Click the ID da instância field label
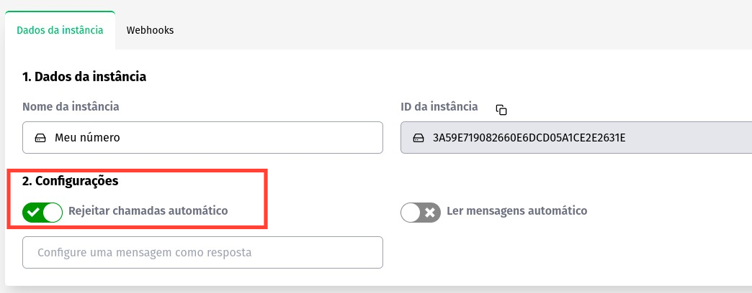Viewport: 752px width, 293px height. click(439, 106)
